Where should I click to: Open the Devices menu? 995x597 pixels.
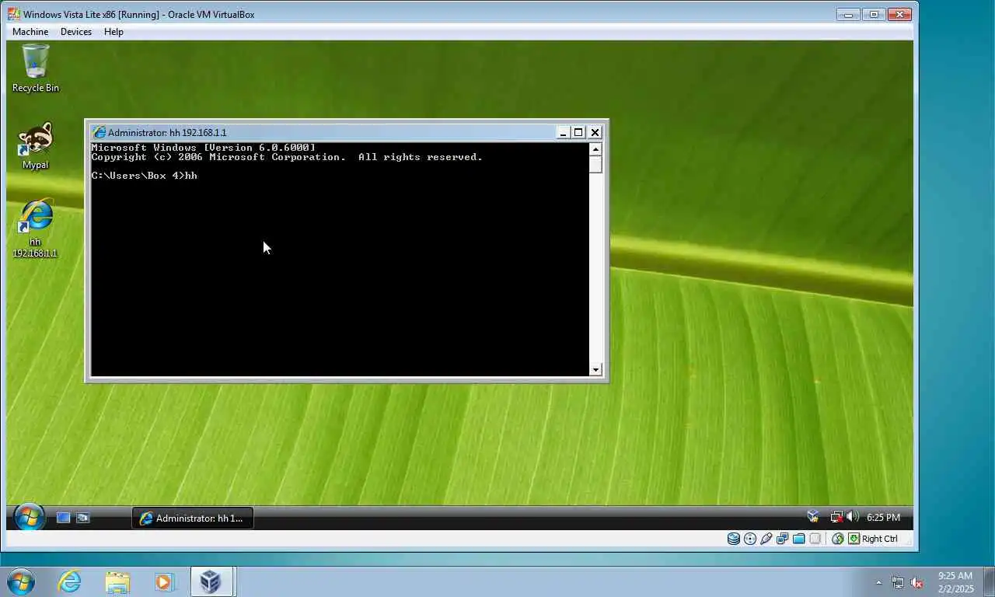click(x=76, y=32)
